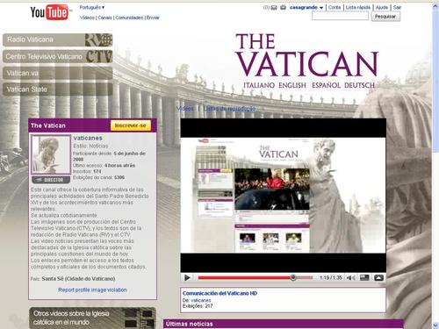Click the red played portion of progress bar
Screen dimensions: 439x329
tap(244, 278)
